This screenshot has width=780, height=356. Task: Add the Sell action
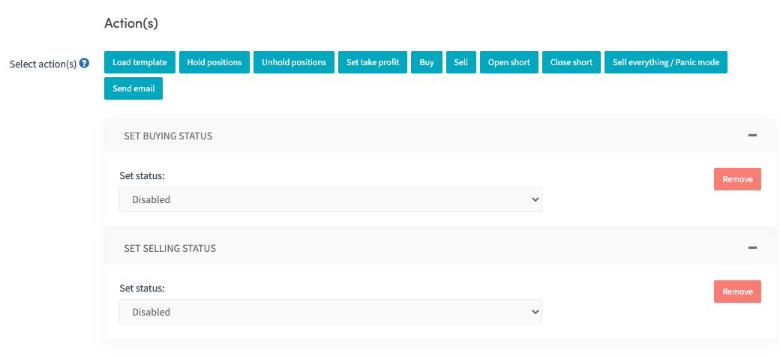click(x=461, y=62)
